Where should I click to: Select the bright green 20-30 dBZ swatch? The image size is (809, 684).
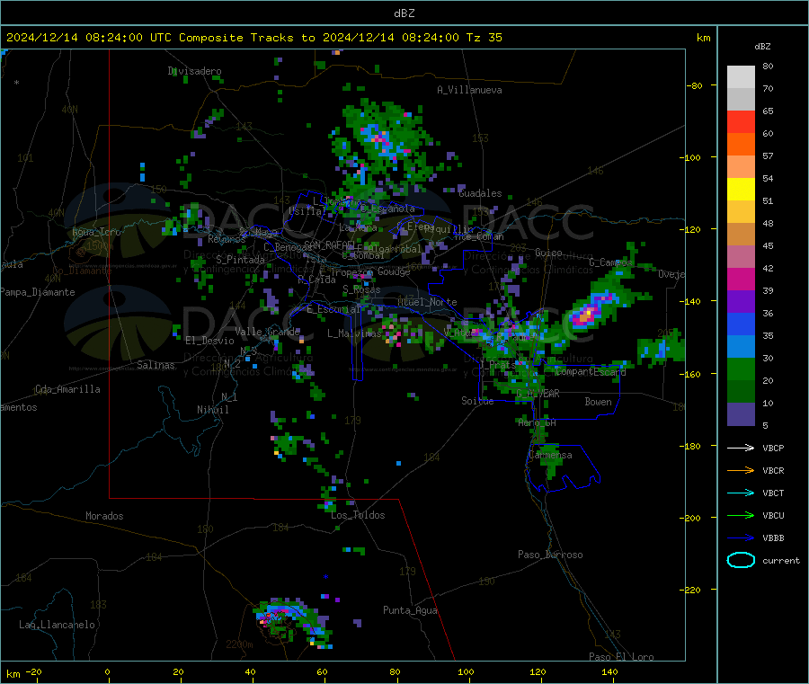click(x=741, y=369)
